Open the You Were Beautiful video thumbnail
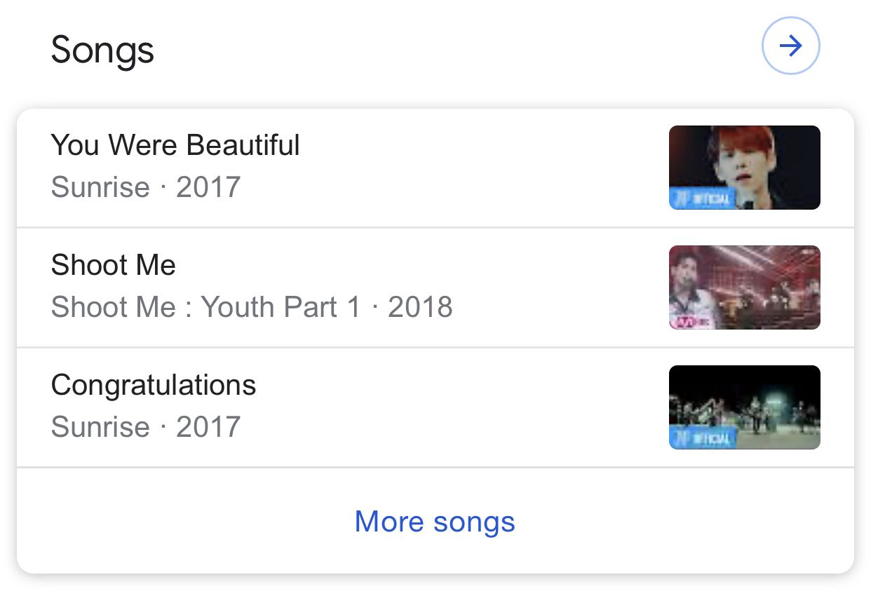The height and width of the screenshot is (596, 871). (744, 167)
